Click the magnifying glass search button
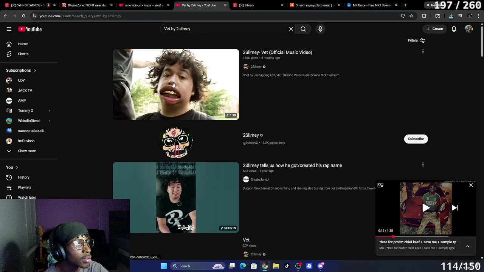 303,29
